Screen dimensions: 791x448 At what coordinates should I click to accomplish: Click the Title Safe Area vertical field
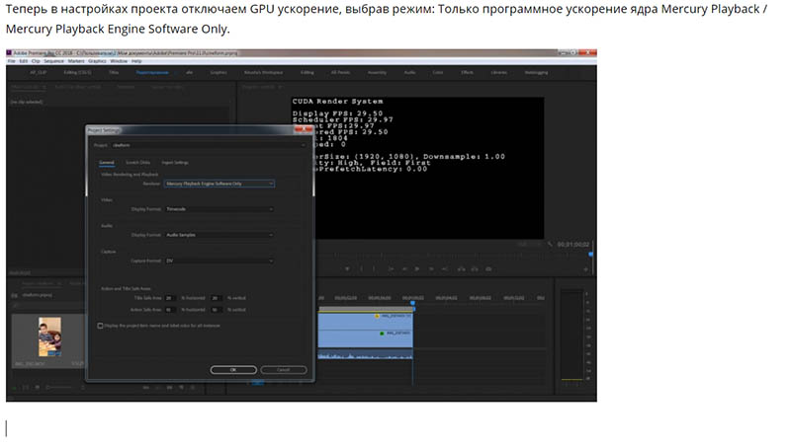tap(216, 298)
